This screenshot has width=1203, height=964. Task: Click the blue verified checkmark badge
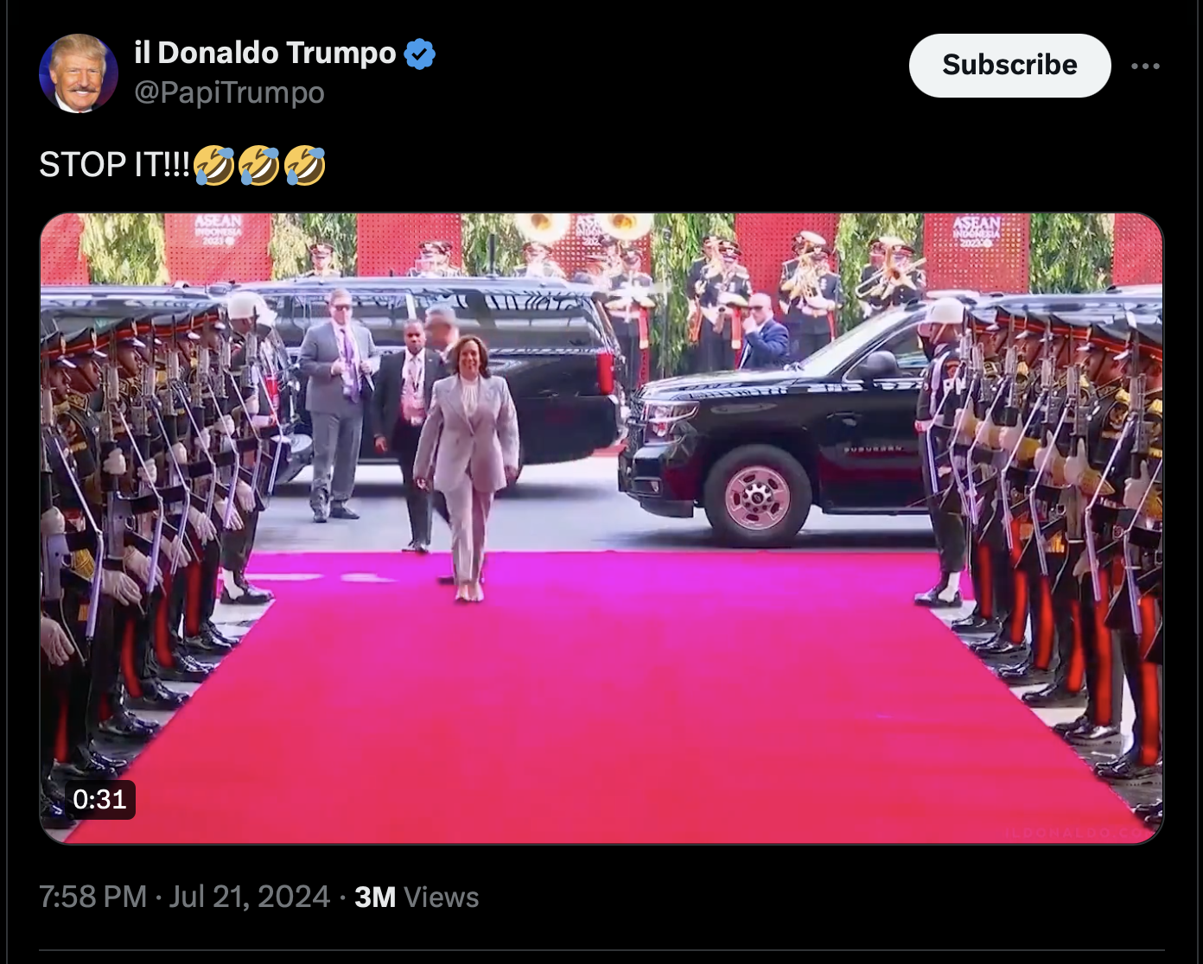[x=420, y=54]
